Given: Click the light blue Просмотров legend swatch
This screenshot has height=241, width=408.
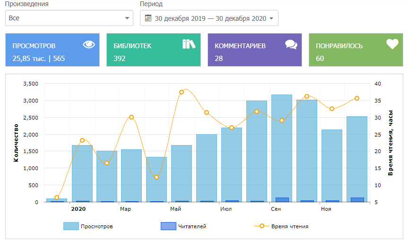Looking at the screenshot, I should 71,226.
